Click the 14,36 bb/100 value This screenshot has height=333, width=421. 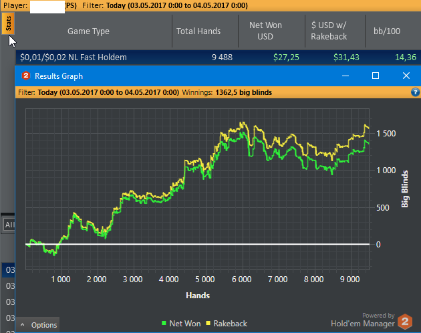click(406, 58)
